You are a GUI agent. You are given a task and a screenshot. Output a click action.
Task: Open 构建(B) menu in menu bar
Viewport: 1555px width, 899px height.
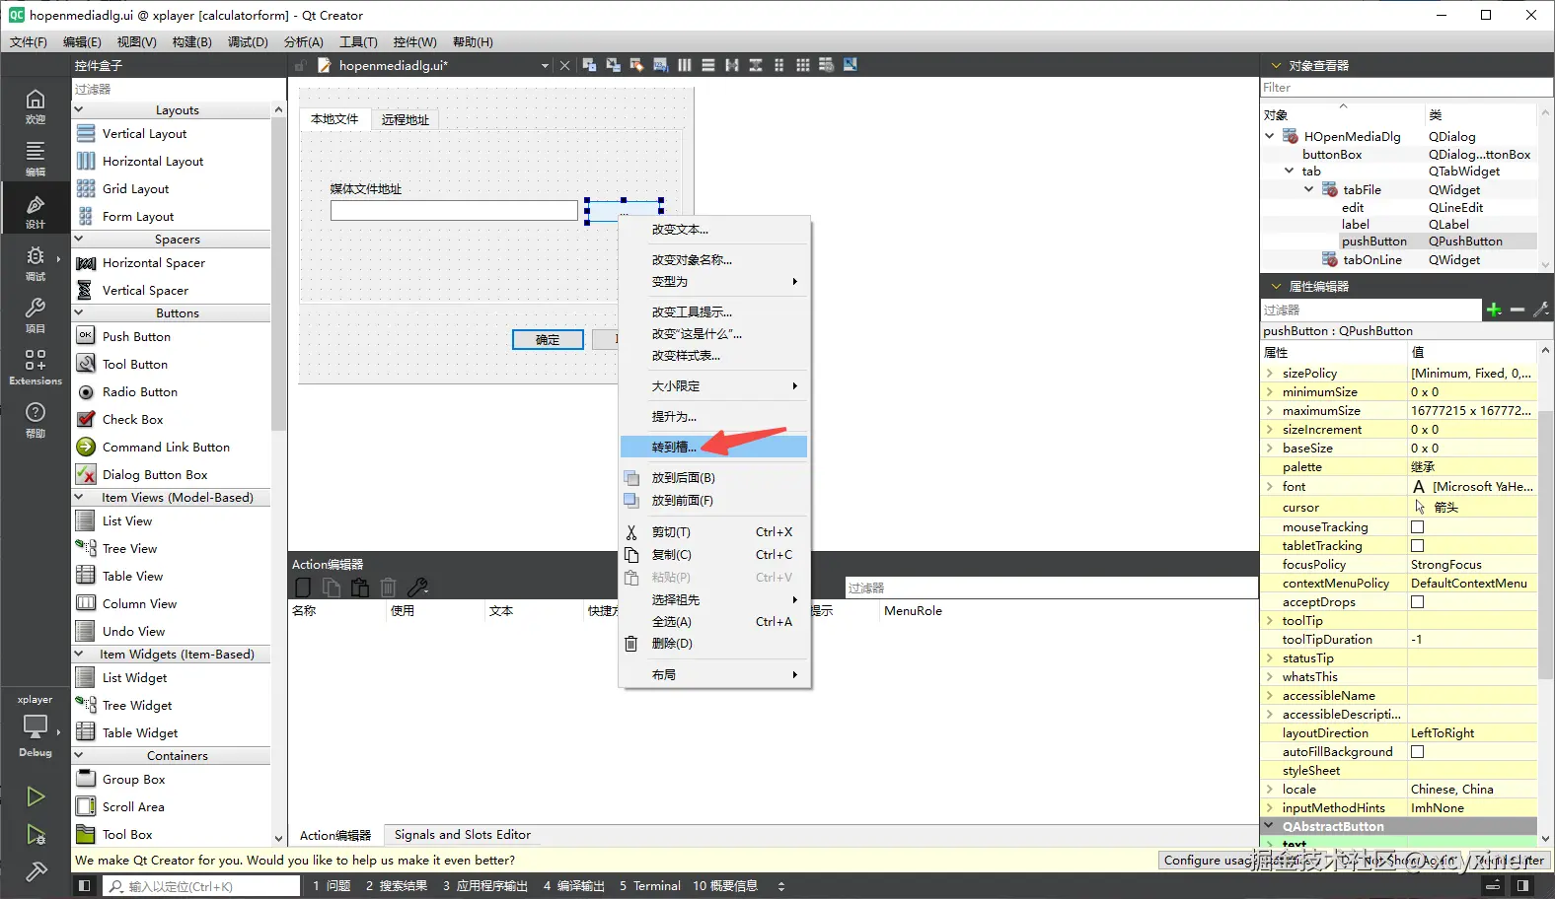coord(191,42)
